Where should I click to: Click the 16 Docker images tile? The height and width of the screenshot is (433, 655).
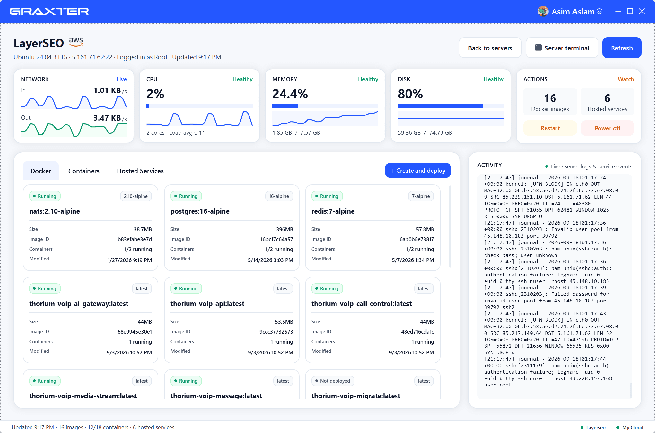pyautogui.click(x=550, y=102)
